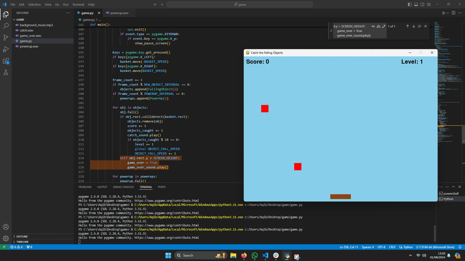
Task: Open the Source Control view
Action: (x=6, y=38)
